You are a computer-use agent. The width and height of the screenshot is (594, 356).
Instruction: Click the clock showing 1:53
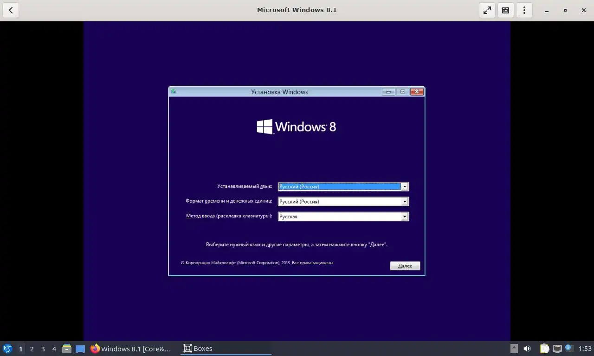(585, 349)
